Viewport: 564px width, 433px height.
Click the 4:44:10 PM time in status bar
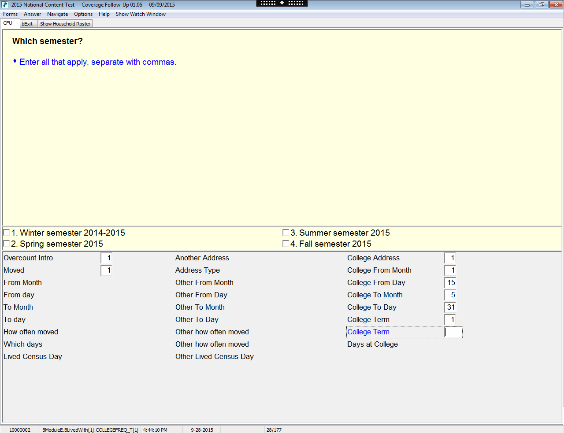click(155, 430)
